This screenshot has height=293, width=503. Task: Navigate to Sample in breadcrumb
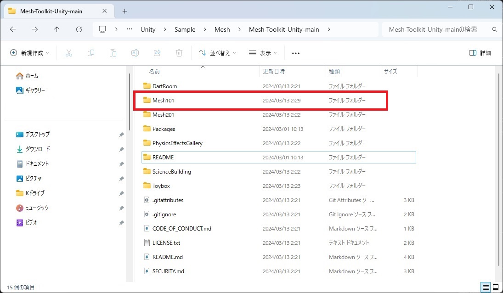point(185,29)
